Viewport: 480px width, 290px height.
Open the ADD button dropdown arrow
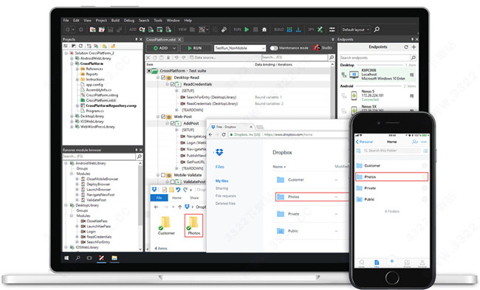[x=174, y=49]
